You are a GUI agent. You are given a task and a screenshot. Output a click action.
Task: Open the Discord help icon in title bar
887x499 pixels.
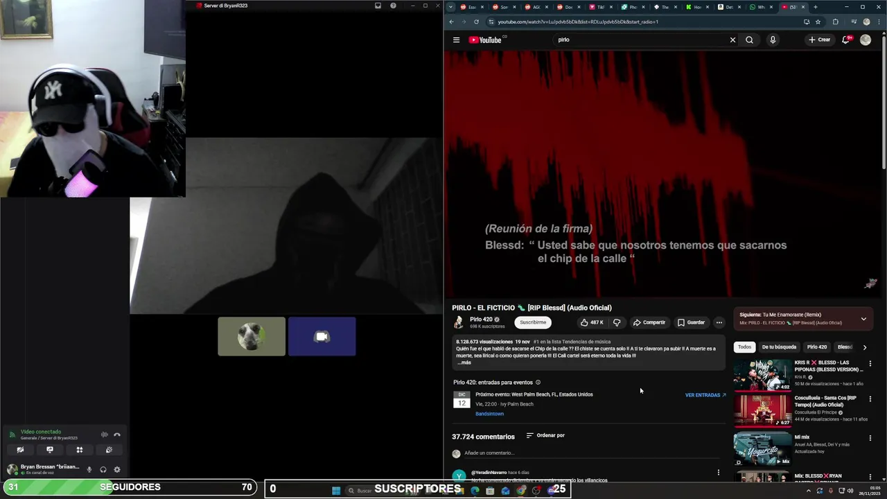393,6
